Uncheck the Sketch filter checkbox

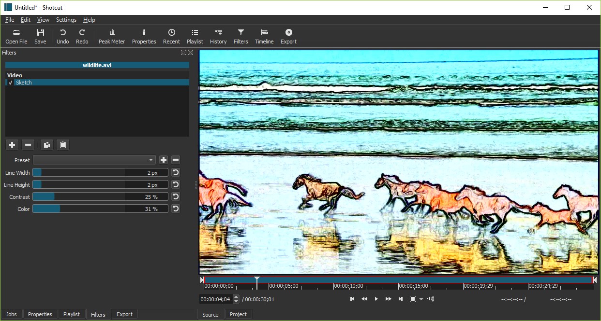(x=10, y=82)
